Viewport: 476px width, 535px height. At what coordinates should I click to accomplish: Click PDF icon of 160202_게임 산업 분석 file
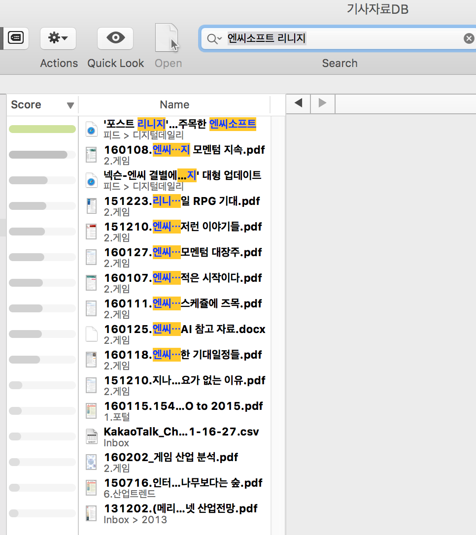click(x=91, y=462)
